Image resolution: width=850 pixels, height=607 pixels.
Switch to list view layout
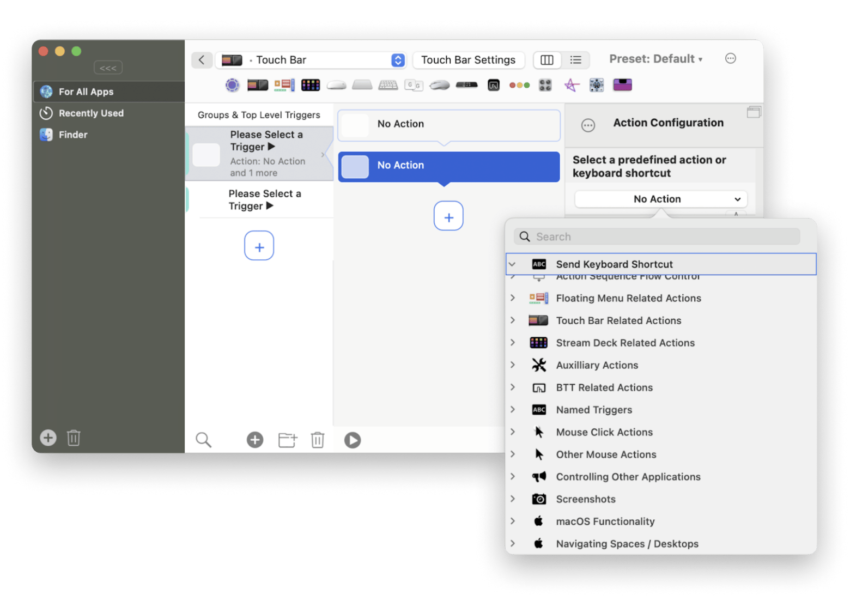(x=575, y=60)
